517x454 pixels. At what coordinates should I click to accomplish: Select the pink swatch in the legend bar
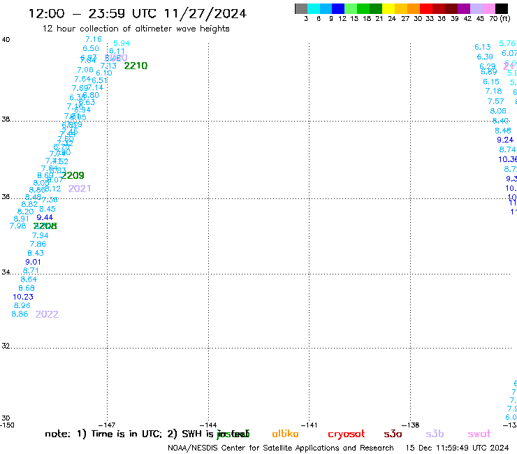point(488,9)
